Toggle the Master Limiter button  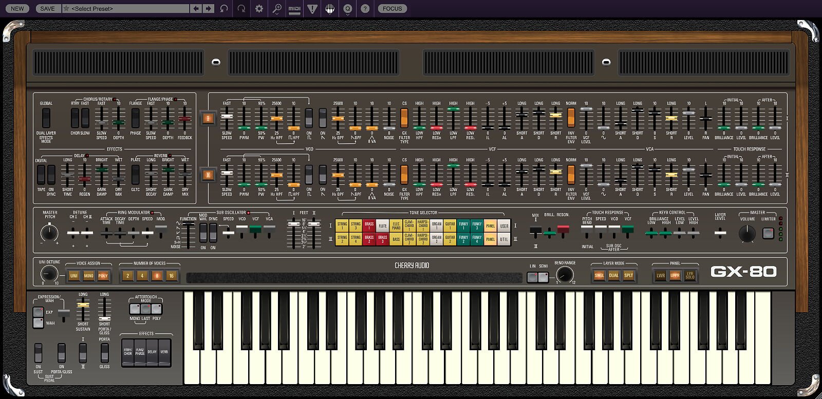768,234
